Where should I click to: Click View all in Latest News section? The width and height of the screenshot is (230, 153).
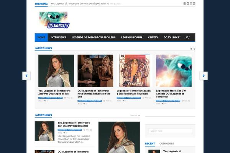tap(134, 116)
